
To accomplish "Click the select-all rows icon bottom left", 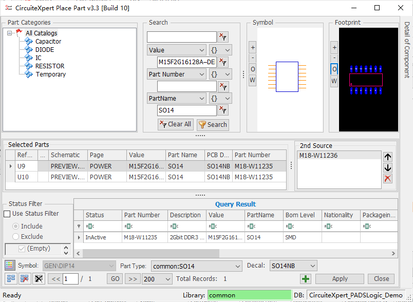I will pyautogui.click(x=11, y=278).
